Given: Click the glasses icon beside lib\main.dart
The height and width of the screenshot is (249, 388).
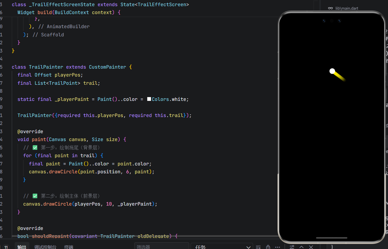Looking at the screenshot, I should coord(331,9).
